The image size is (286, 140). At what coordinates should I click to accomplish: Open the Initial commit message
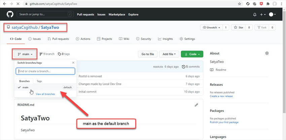tap(87, 92)
